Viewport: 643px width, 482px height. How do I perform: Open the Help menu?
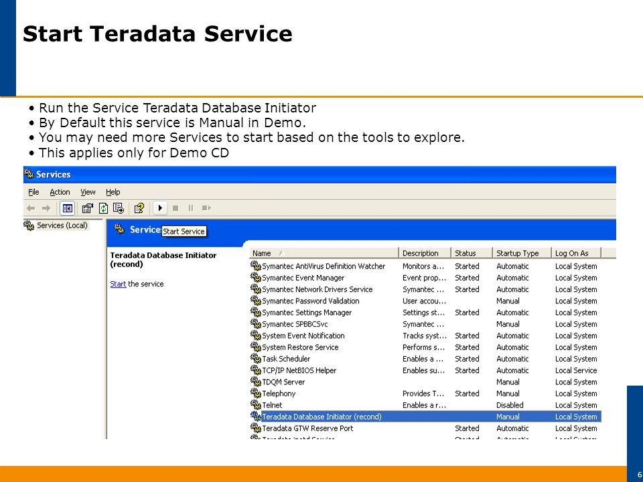(x=113, y=192)
